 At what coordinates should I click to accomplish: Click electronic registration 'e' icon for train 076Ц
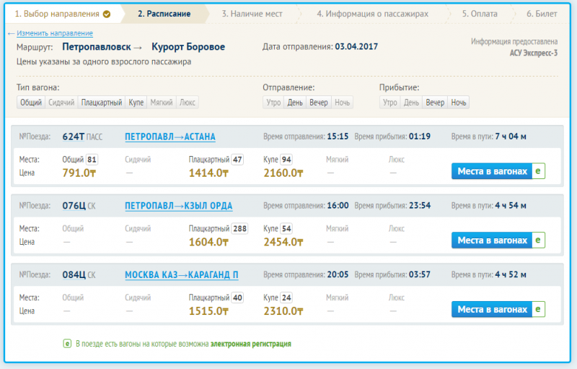[538, 240]
